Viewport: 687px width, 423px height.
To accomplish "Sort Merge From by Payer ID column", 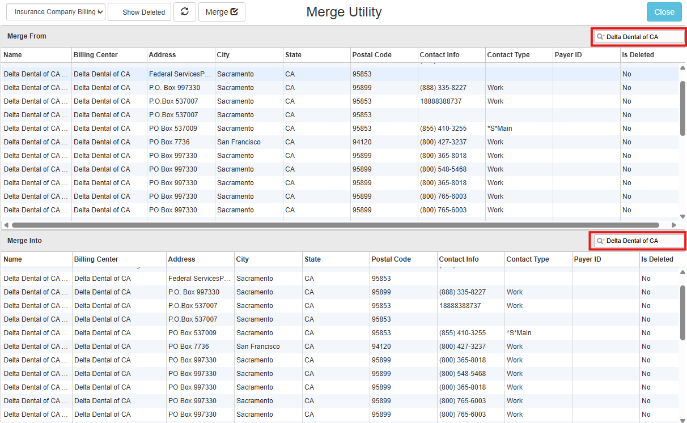I will 586,55.
